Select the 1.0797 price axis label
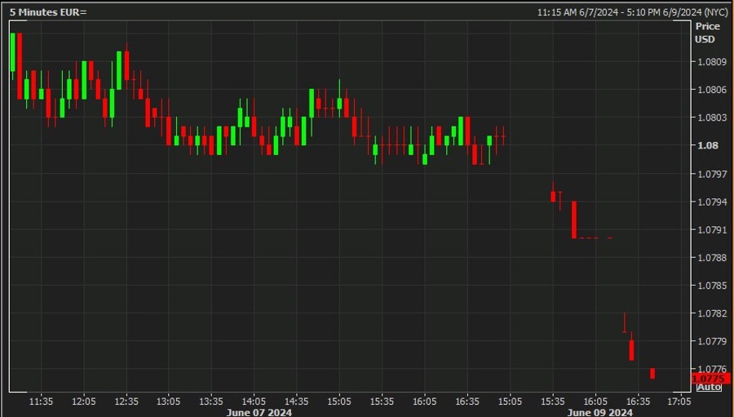The width and height of the screenshot is (734, 417). tap(711, 174)
